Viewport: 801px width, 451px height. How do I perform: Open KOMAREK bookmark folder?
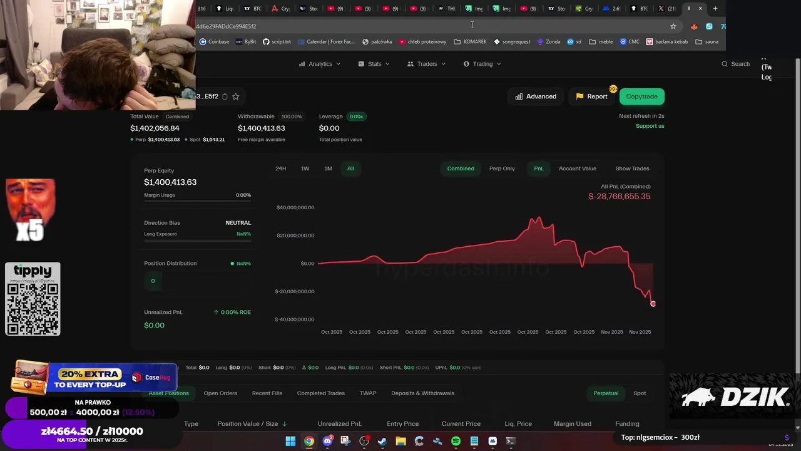[x=470, y=42]
